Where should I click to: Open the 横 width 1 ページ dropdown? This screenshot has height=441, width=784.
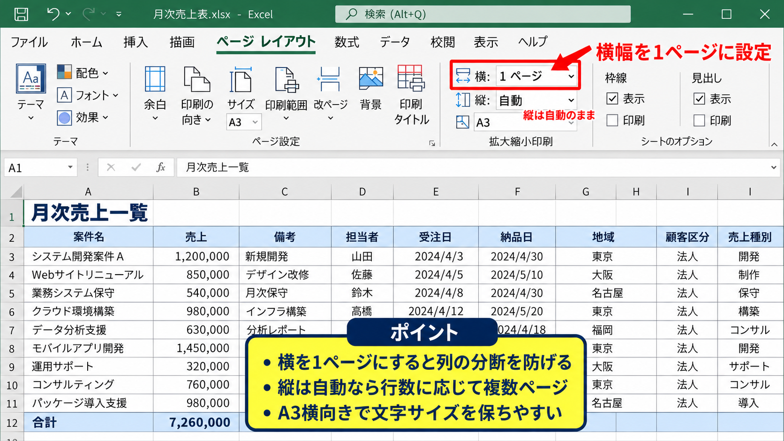pyautogui.click(x=536, y=76)
